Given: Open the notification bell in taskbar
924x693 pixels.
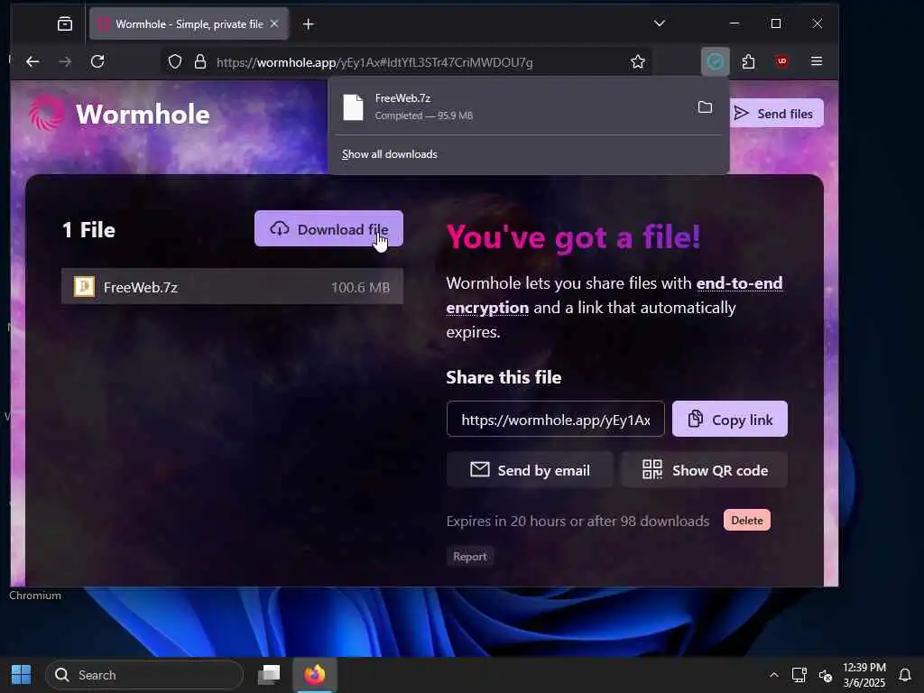Looking at the screenshot, I should pyautogui.click(x=905, y=675).
